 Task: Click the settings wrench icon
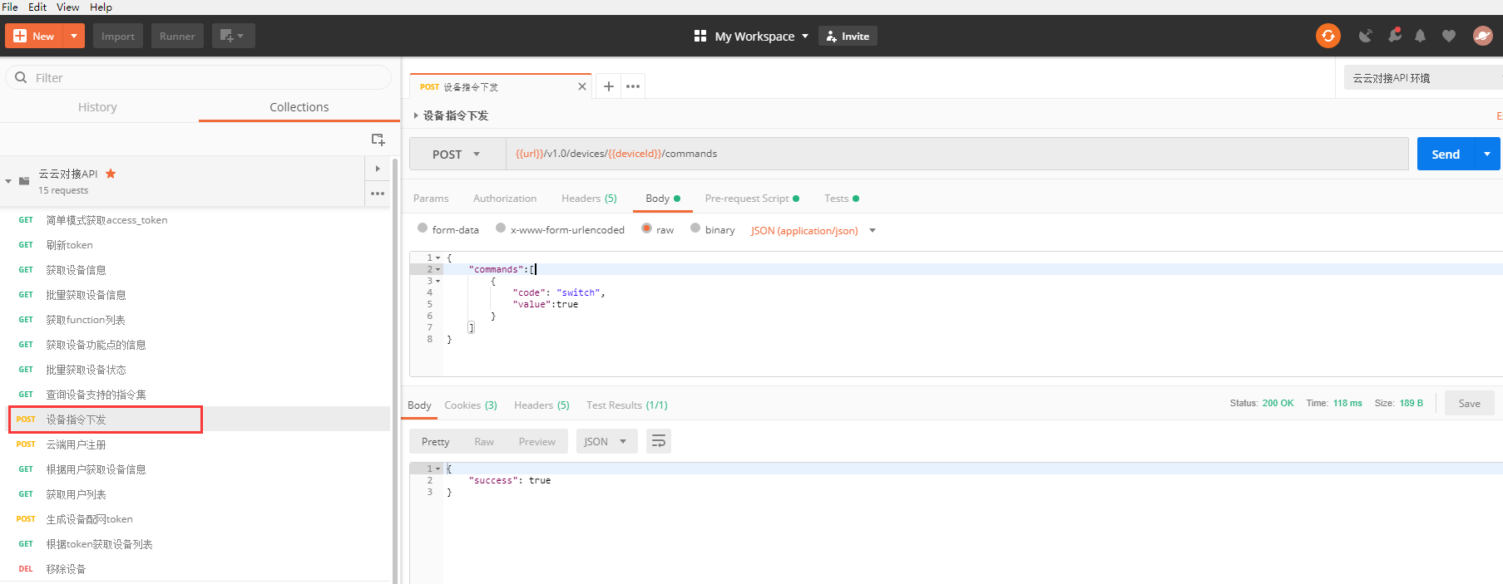[x=1394, y=36]
